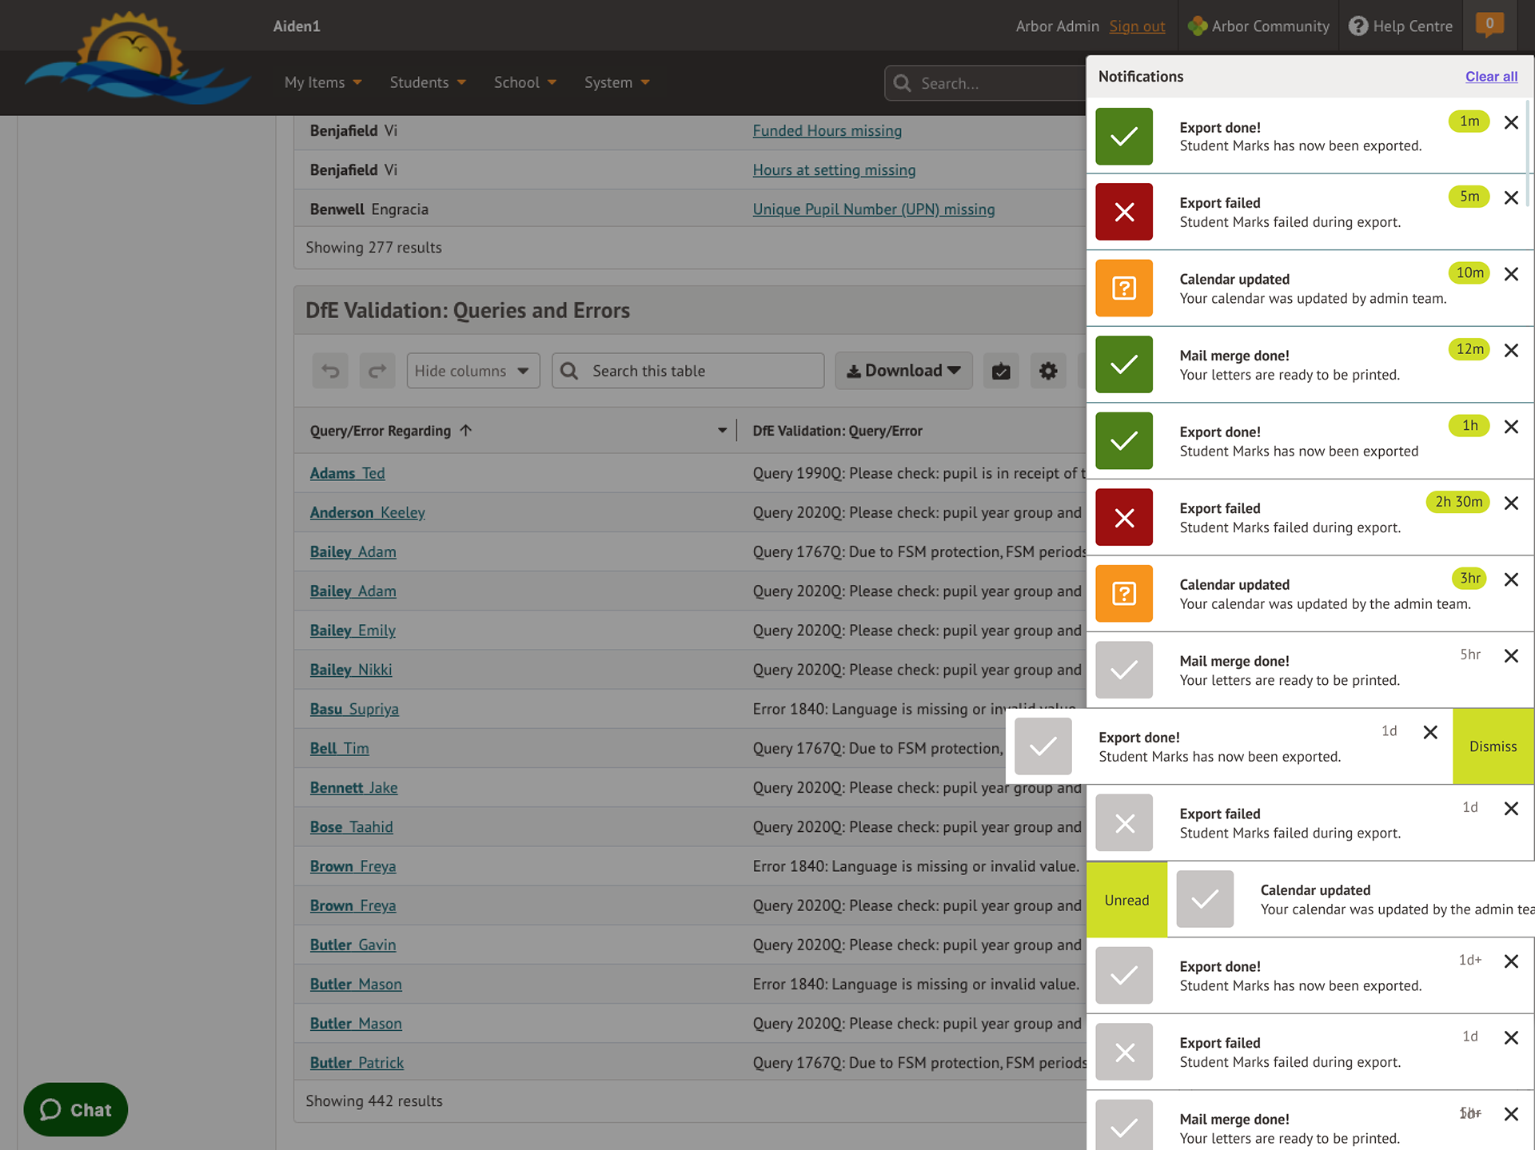Click the calendar-check icon beside Download

point(1001,371)
